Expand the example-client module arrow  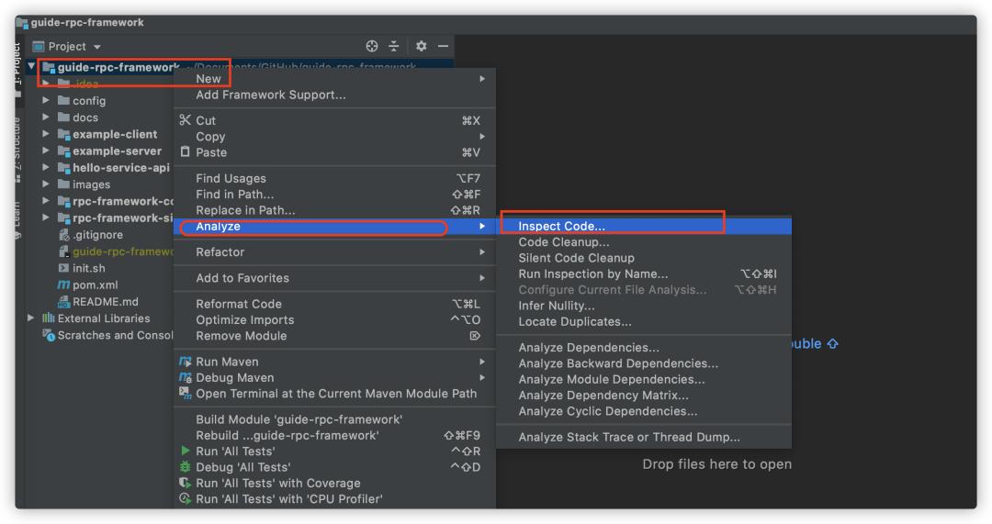coord(46,134)
